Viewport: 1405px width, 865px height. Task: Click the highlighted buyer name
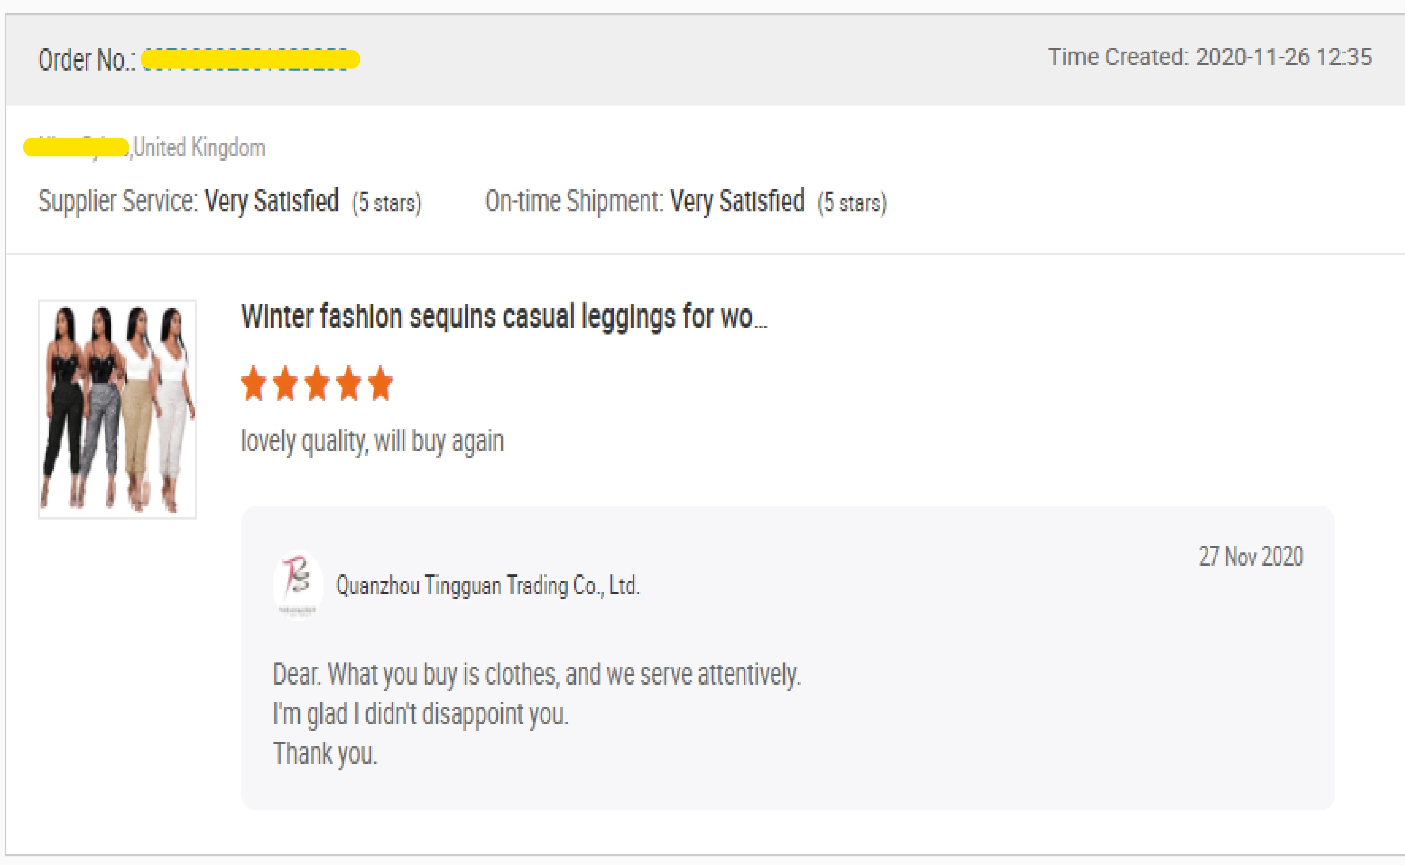coord(76,147)
